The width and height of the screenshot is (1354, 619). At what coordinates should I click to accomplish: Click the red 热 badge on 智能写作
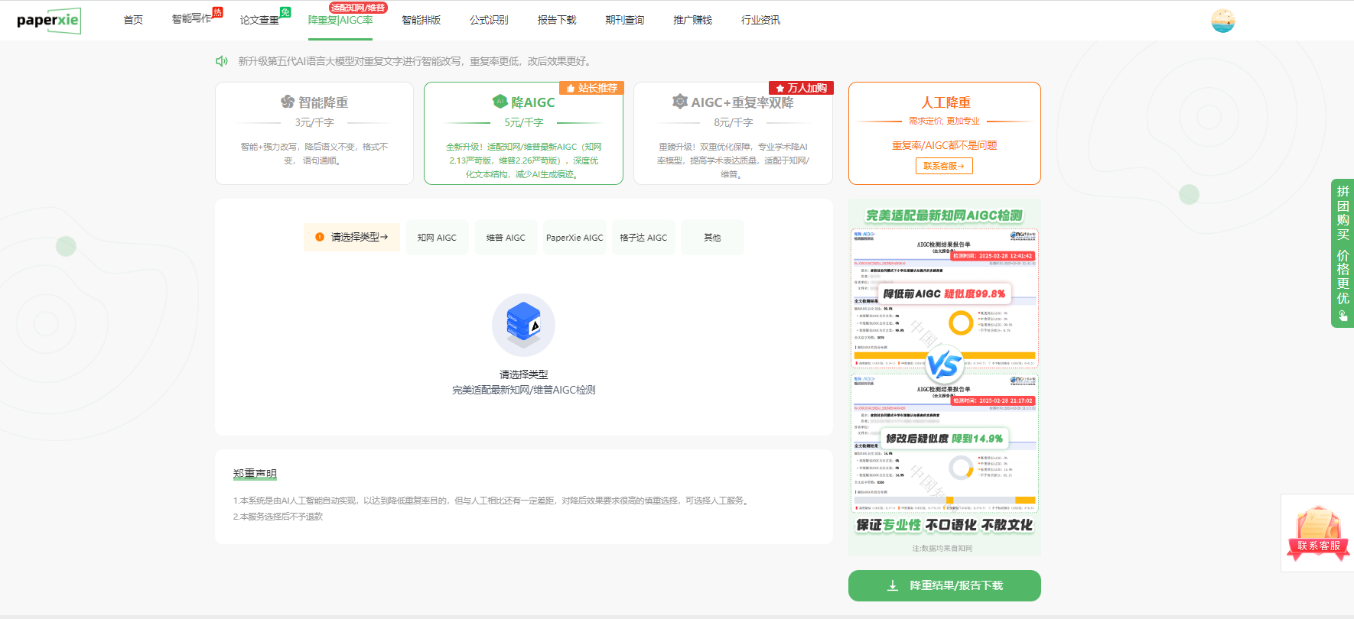[217, 12]
